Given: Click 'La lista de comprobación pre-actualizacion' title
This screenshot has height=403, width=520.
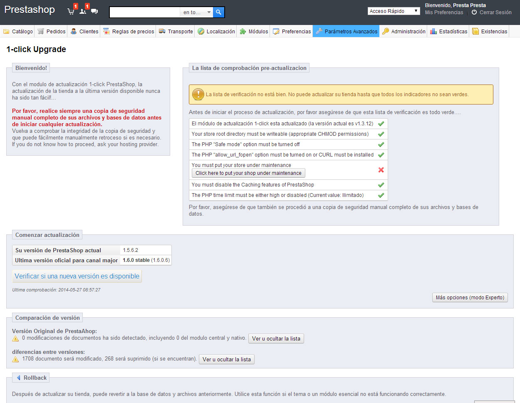Looking at the screenshot, I should click(249, 68).
